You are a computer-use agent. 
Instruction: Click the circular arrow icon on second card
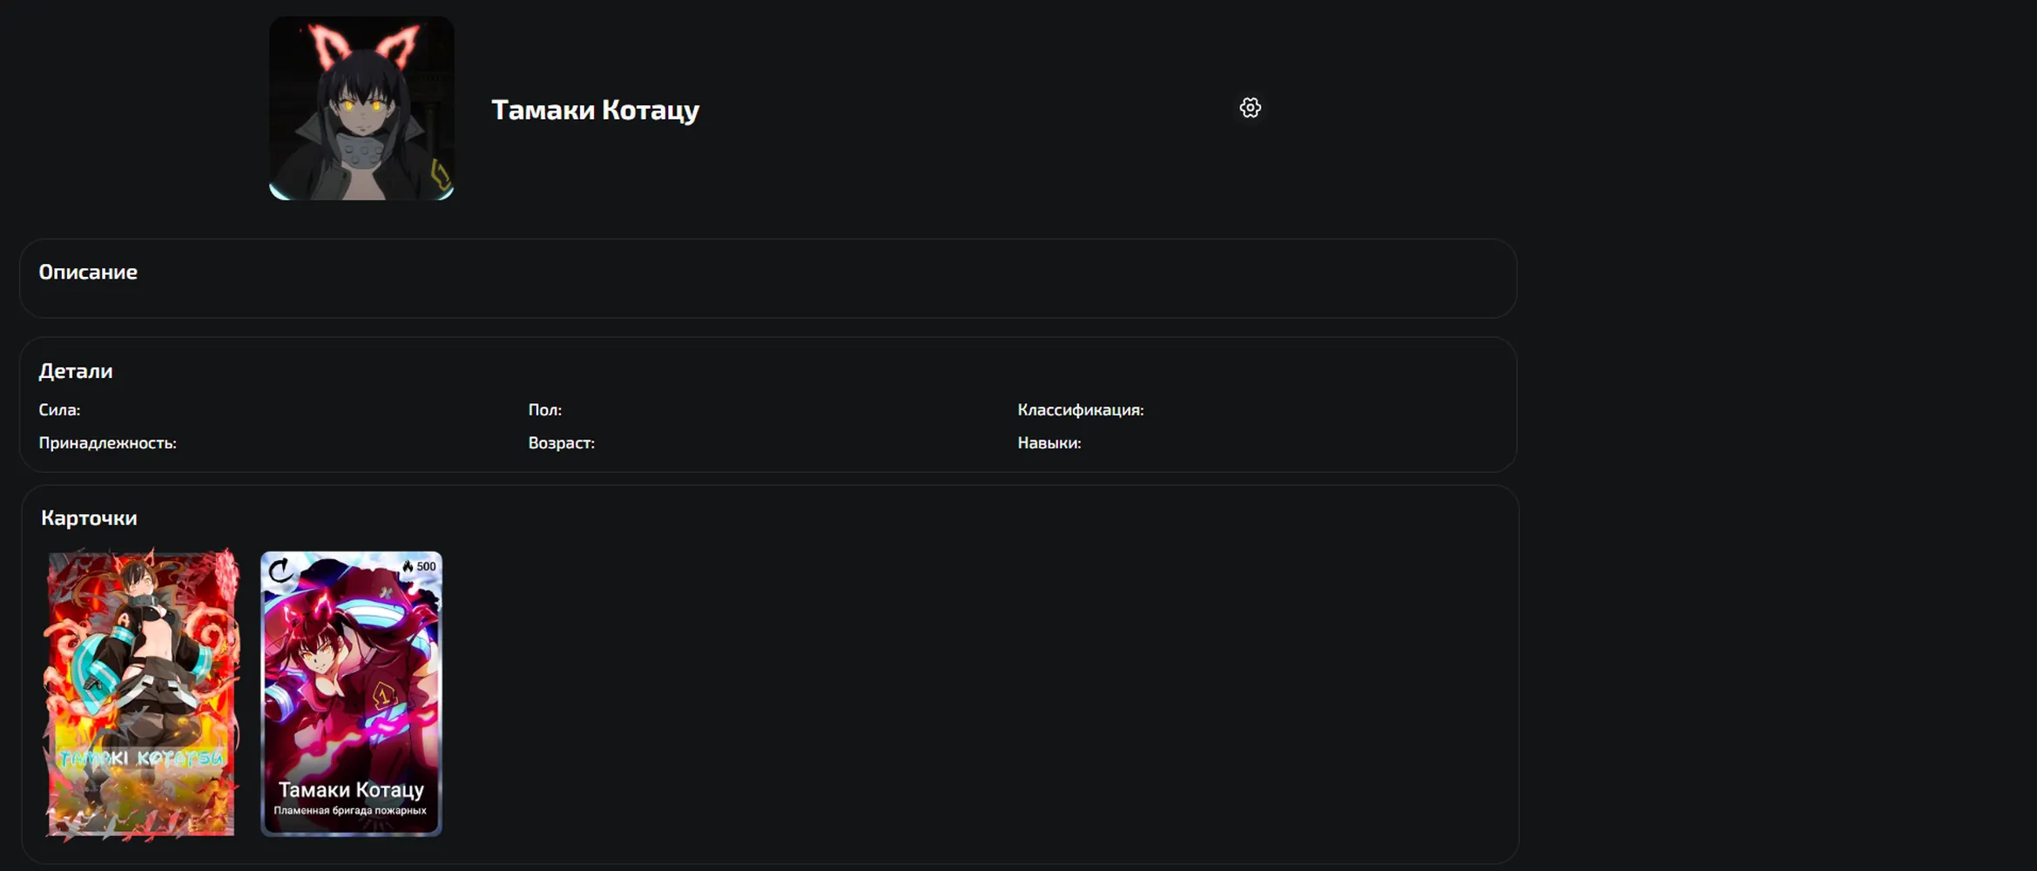click(281, 571)
